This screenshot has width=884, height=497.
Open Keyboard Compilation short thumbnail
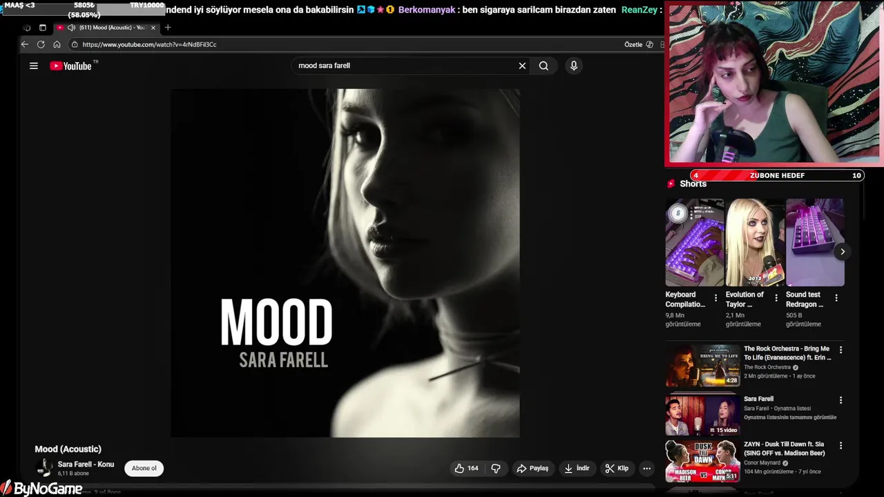(x=694, y=242)
